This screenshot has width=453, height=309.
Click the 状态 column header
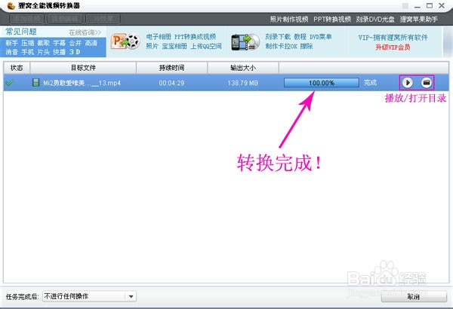[x=17, y=68]
